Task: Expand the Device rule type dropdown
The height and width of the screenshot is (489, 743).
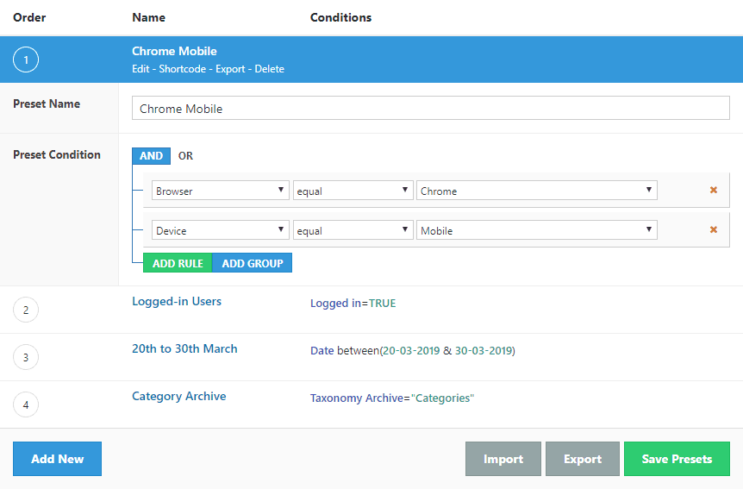Action: pos(220,230)
